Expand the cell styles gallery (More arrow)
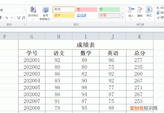This screenshot has height=113, width=164. coord(122,17)
